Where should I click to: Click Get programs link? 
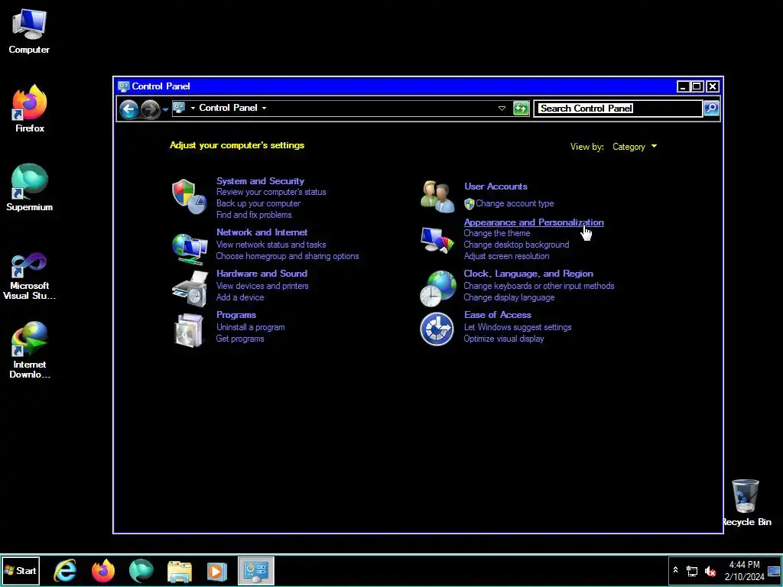(240, 339)
